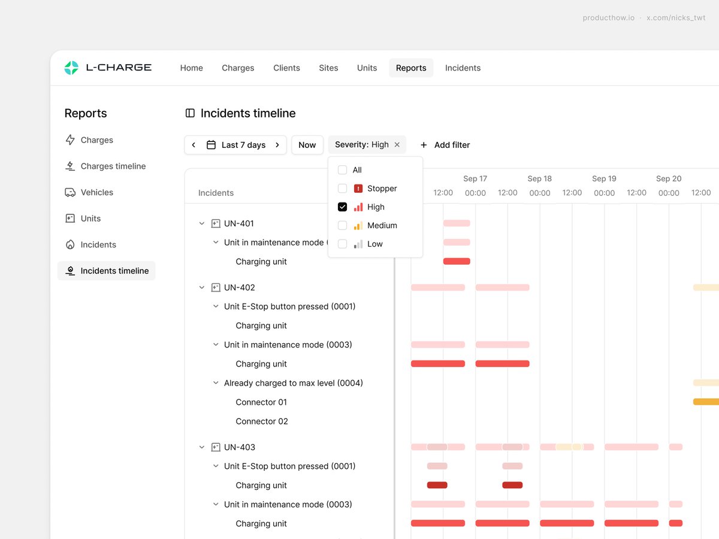Collapse Already charged to max level (0004)
Image resolution: width=719 pixels, height=539 pixels.
pos(216,383)
